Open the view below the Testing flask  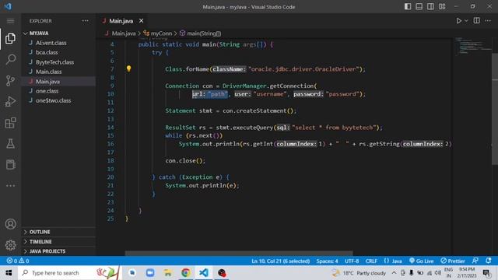point(10,164)
